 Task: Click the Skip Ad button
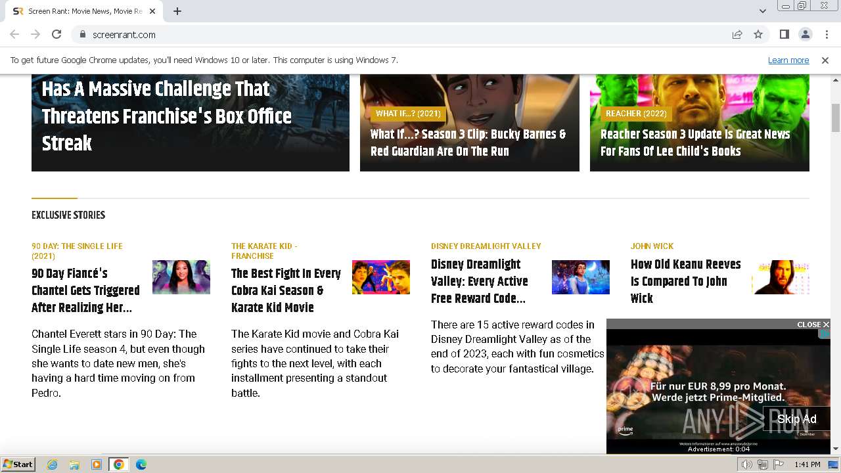click(796, 419)
